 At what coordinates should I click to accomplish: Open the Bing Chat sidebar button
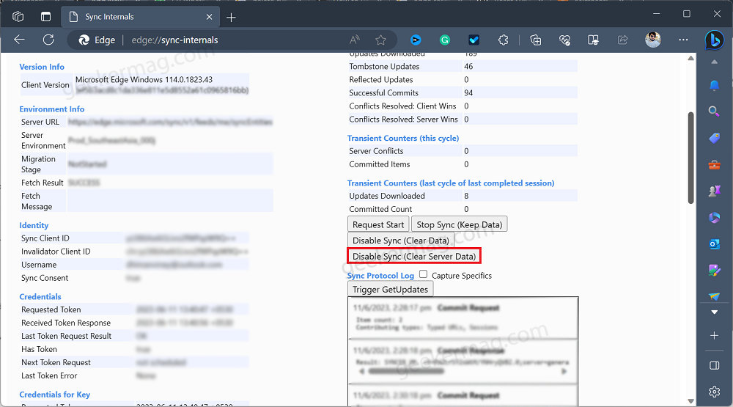pyautogui.click(x=714, y=40)
